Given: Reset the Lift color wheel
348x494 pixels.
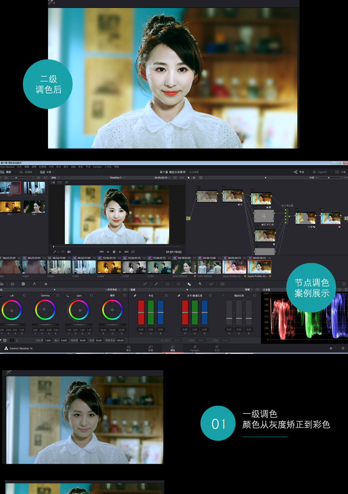Looking at the screenshot, I should [x=24, y=296].
